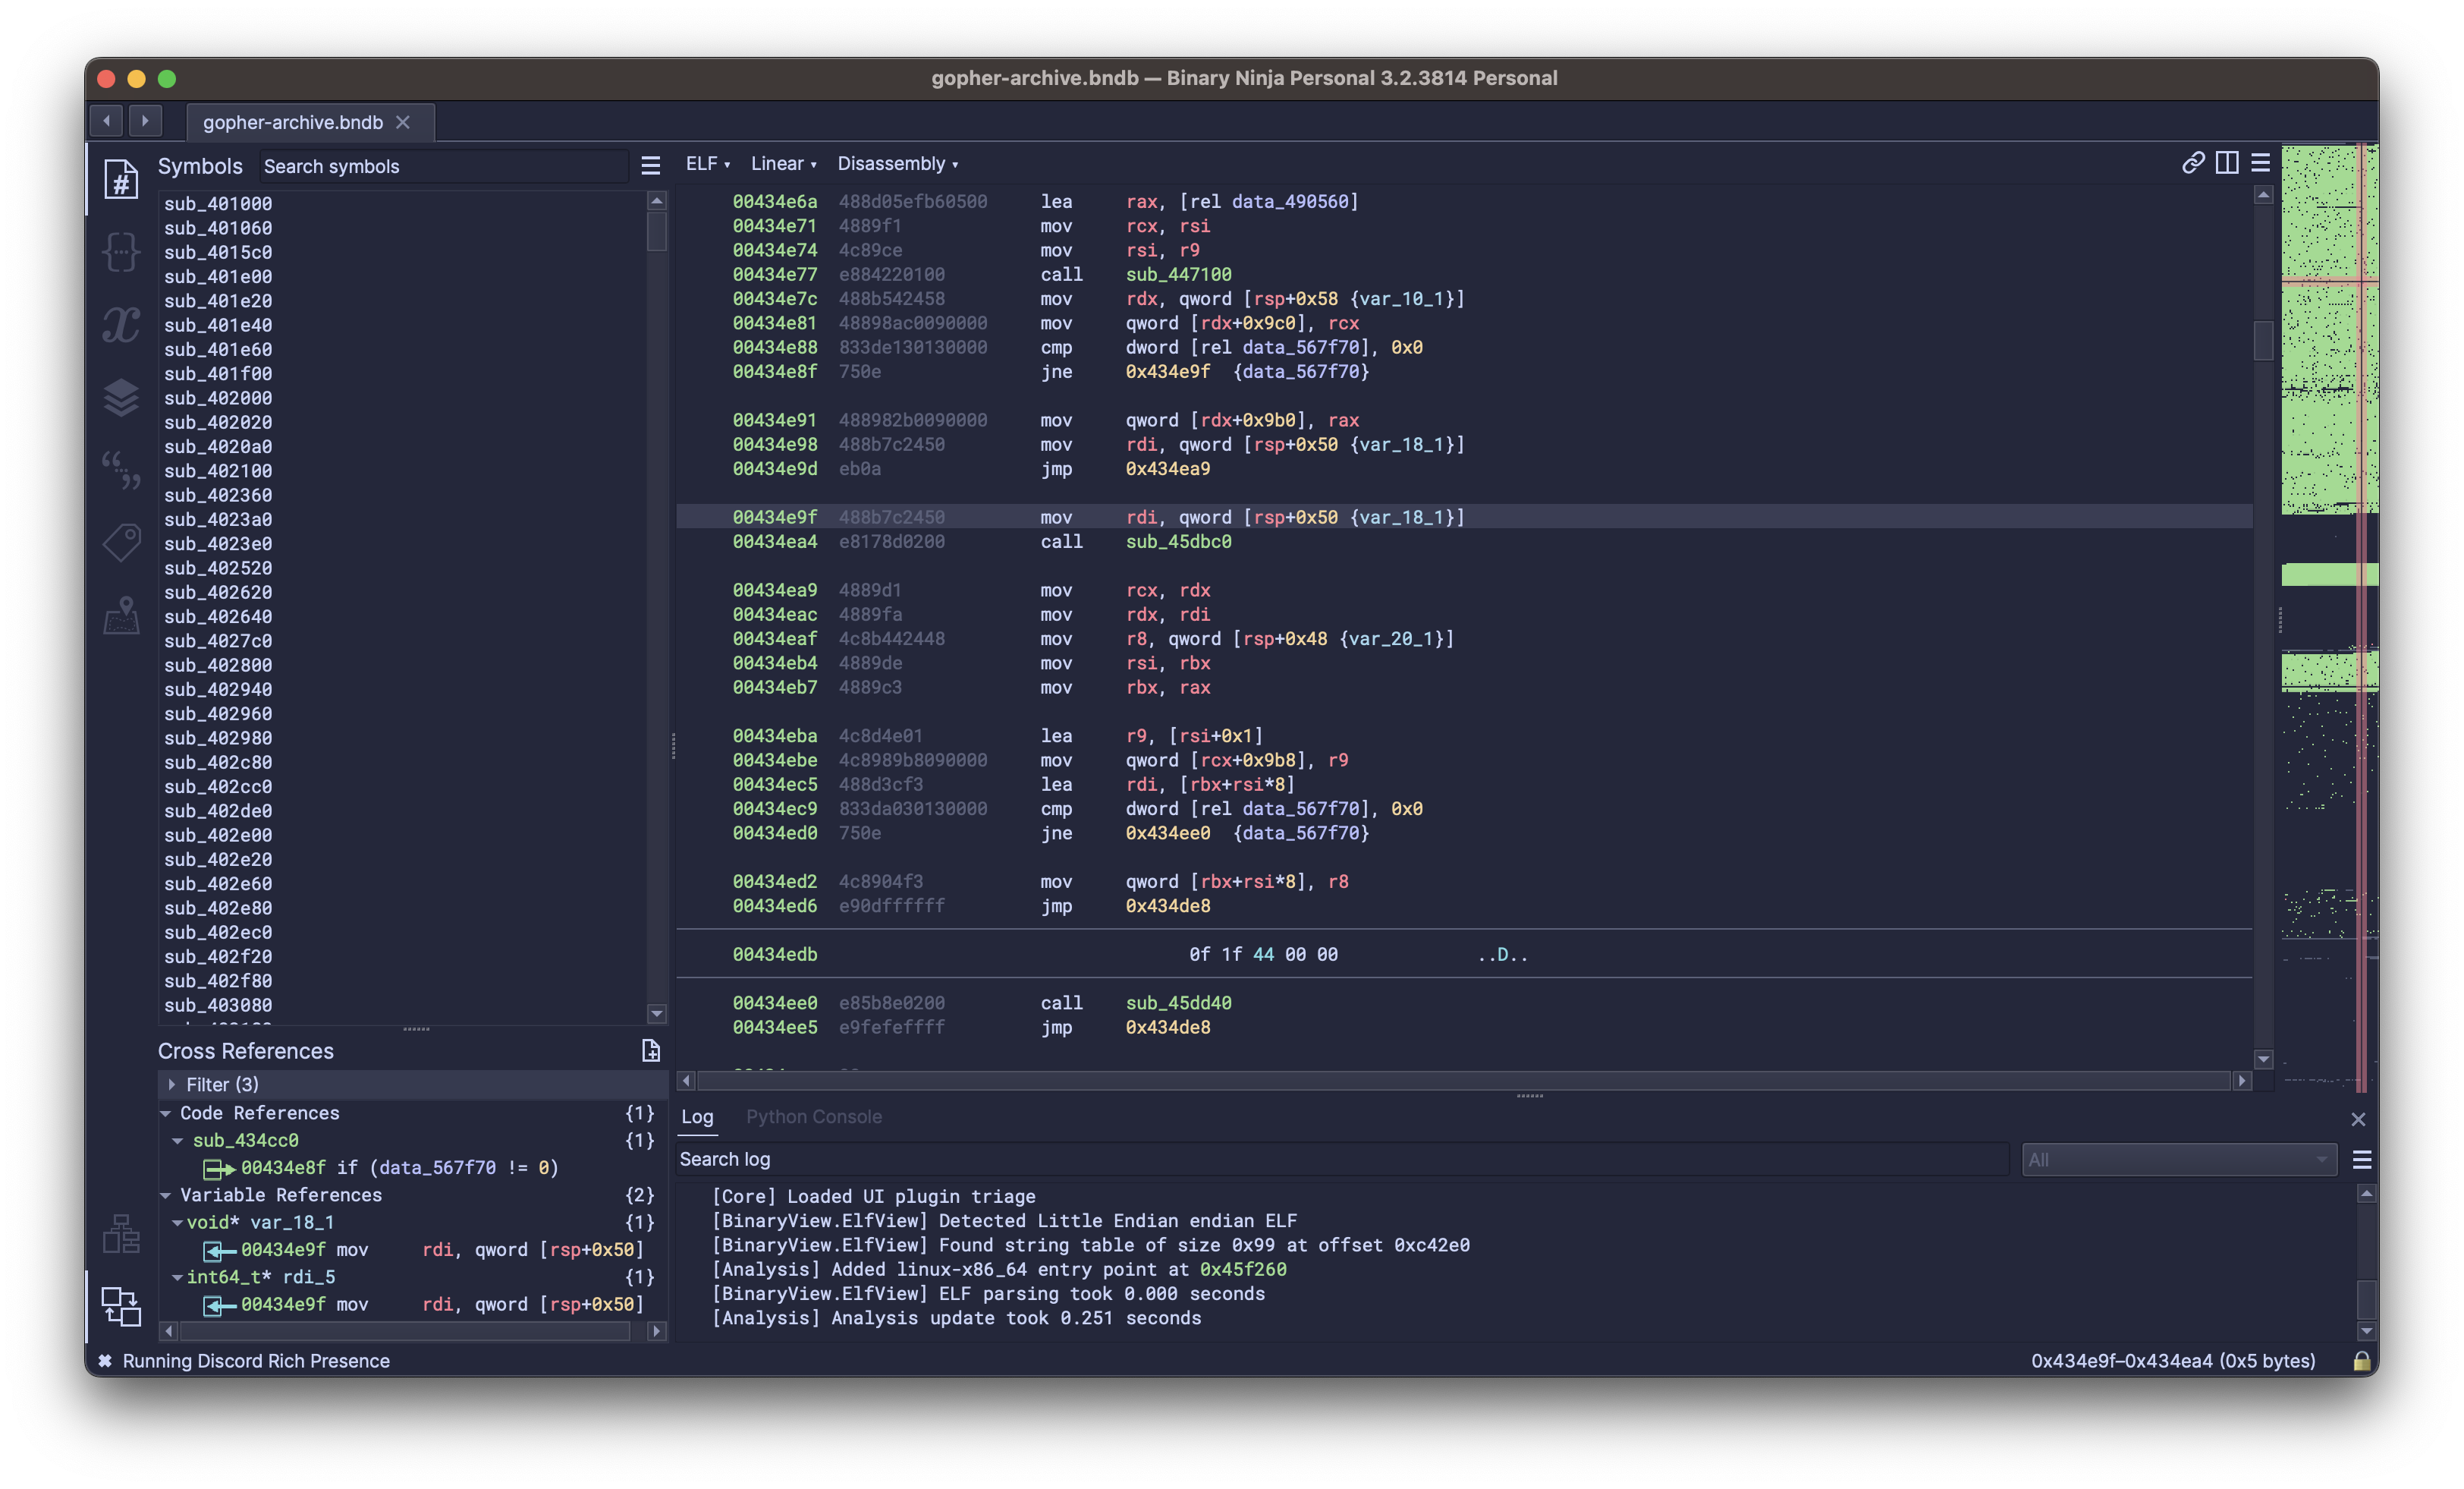The height and width of the screenshot is (1489, 2464).
Task: Click the Search symbols input field
Action: (440, 166)
